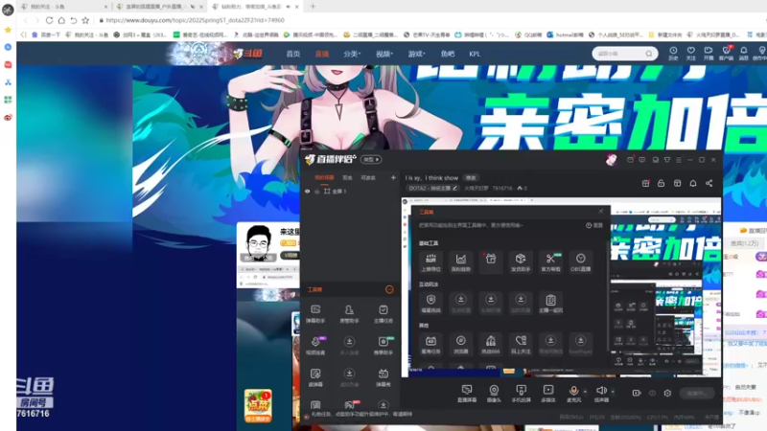Click the share icon in 直播伴侣 header
This screenshot has width=767, height=431.
[709, 183]
